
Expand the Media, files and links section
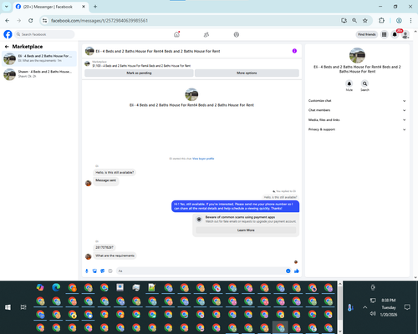coord(357,120)
